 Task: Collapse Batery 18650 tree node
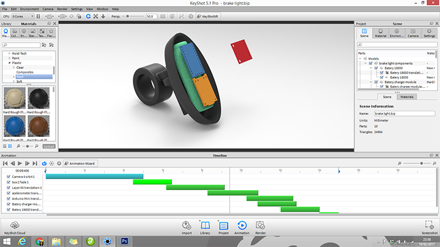[x=371, y=68]
